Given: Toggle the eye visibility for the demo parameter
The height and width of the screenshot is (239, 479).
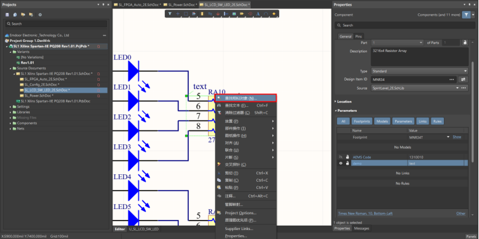Looking at the screenshot, I should coord(341,163).
